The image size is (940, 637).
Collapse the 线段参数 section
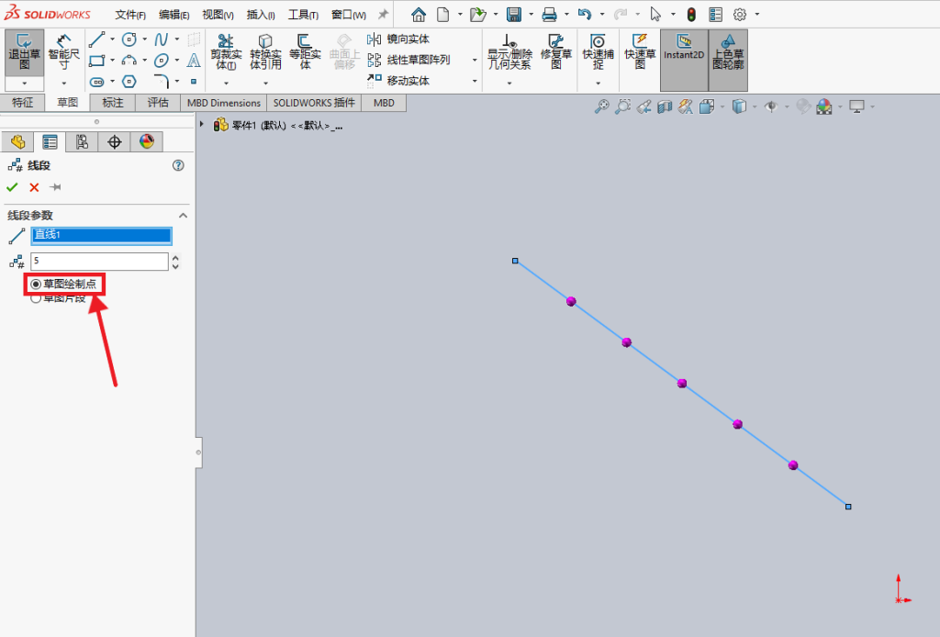click(x=183, y=216)
